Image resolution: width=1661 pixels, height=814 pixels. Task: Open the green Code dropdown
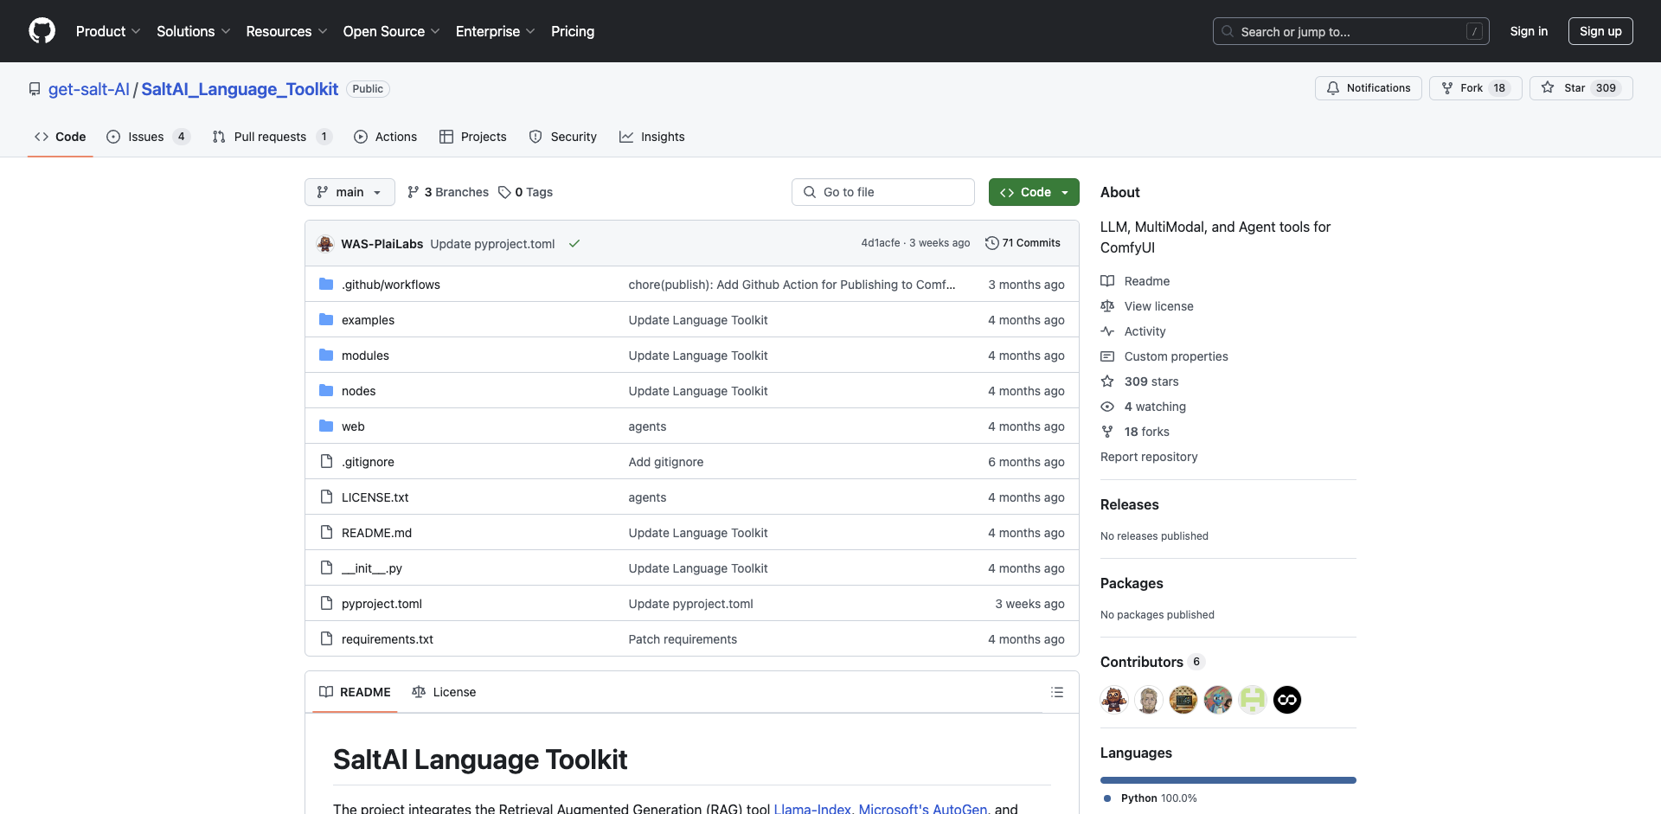pos(1034,192)
